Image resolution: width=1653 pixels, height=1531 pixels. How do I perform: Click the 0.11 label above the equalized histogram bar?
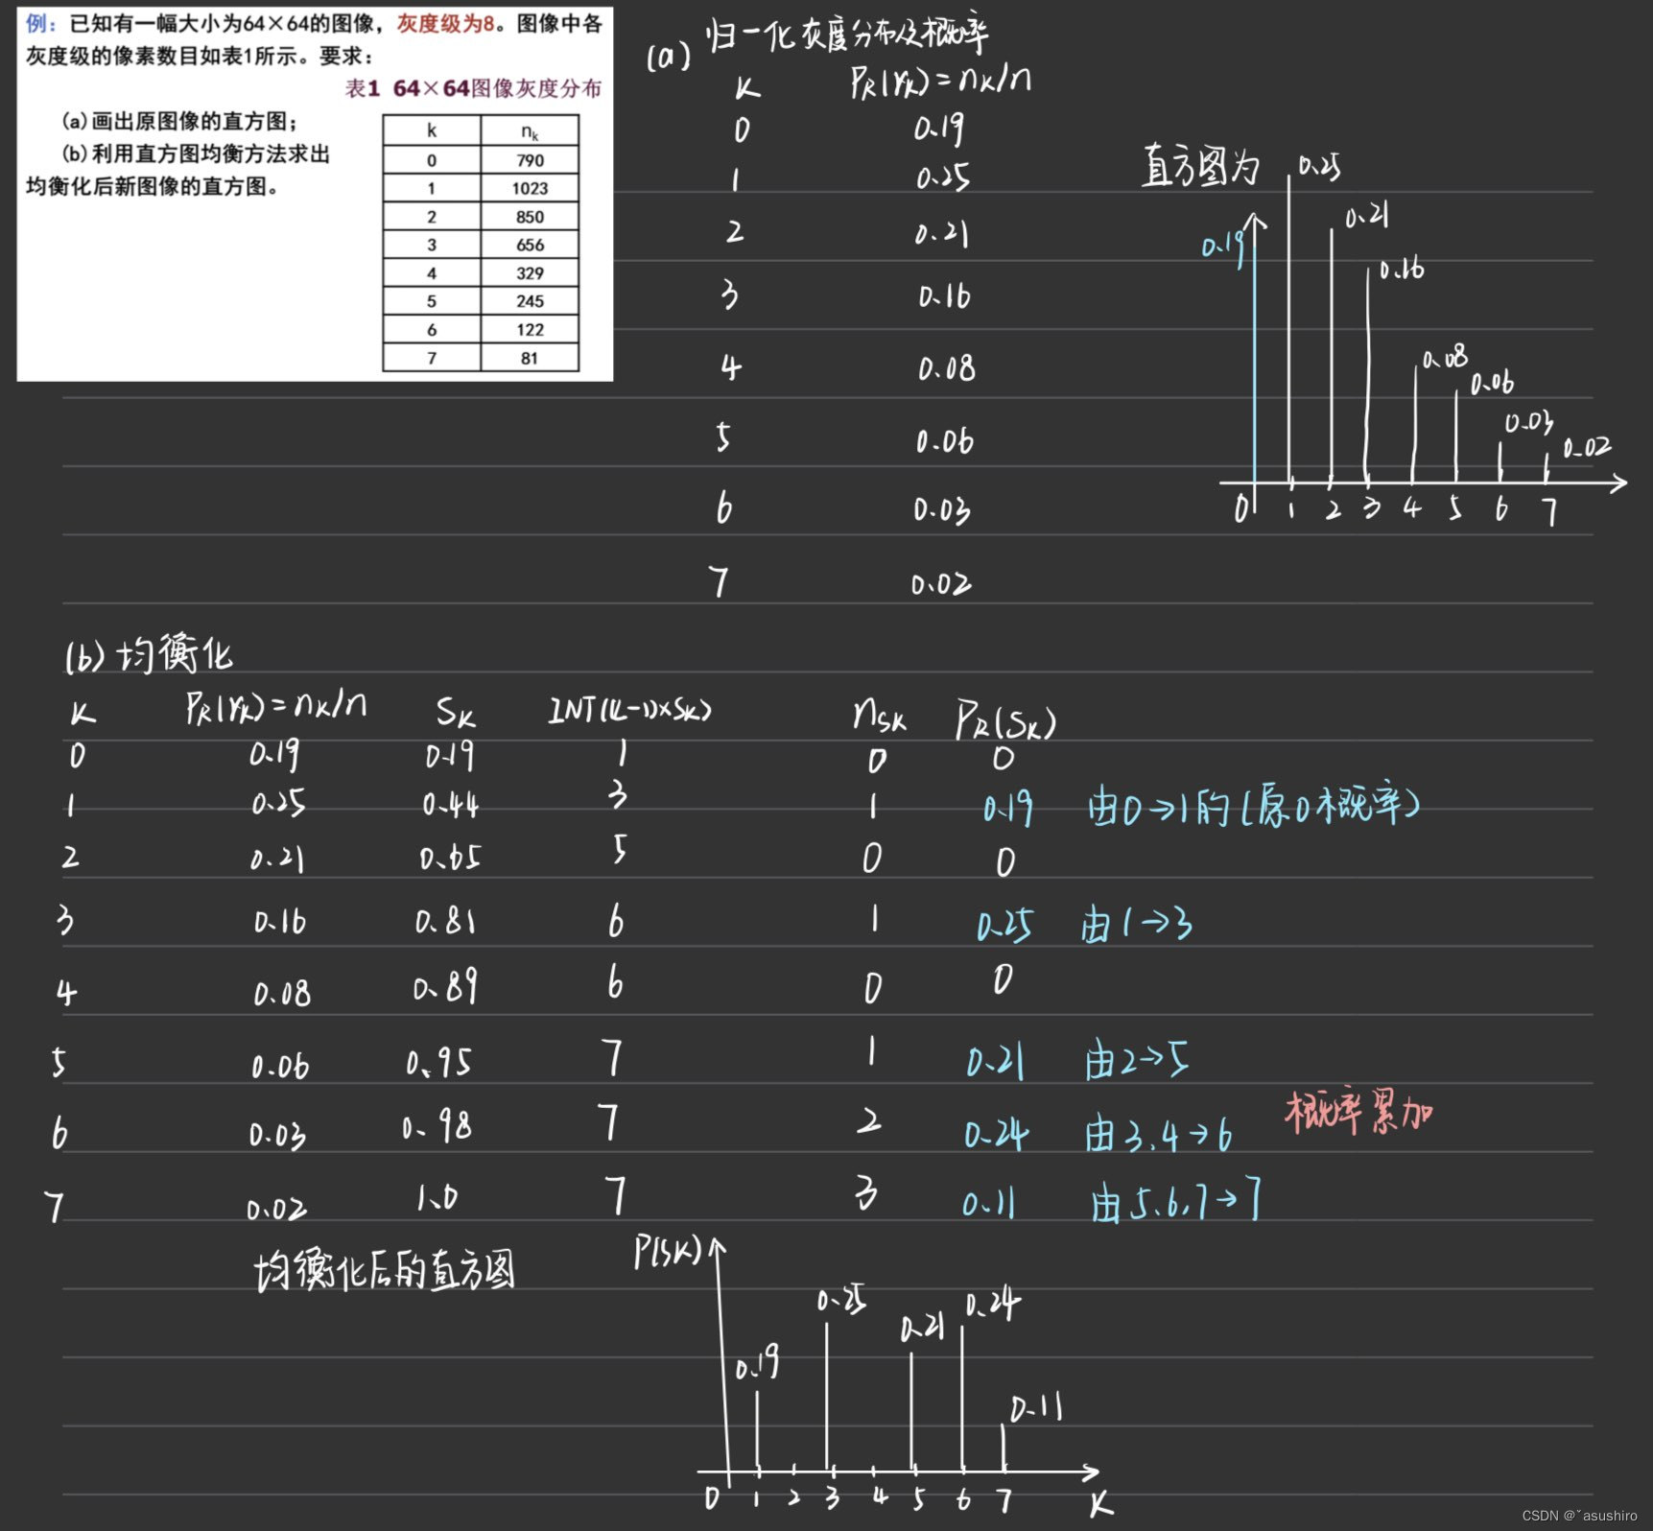pyautogui.click(x=1037, y=1408)
